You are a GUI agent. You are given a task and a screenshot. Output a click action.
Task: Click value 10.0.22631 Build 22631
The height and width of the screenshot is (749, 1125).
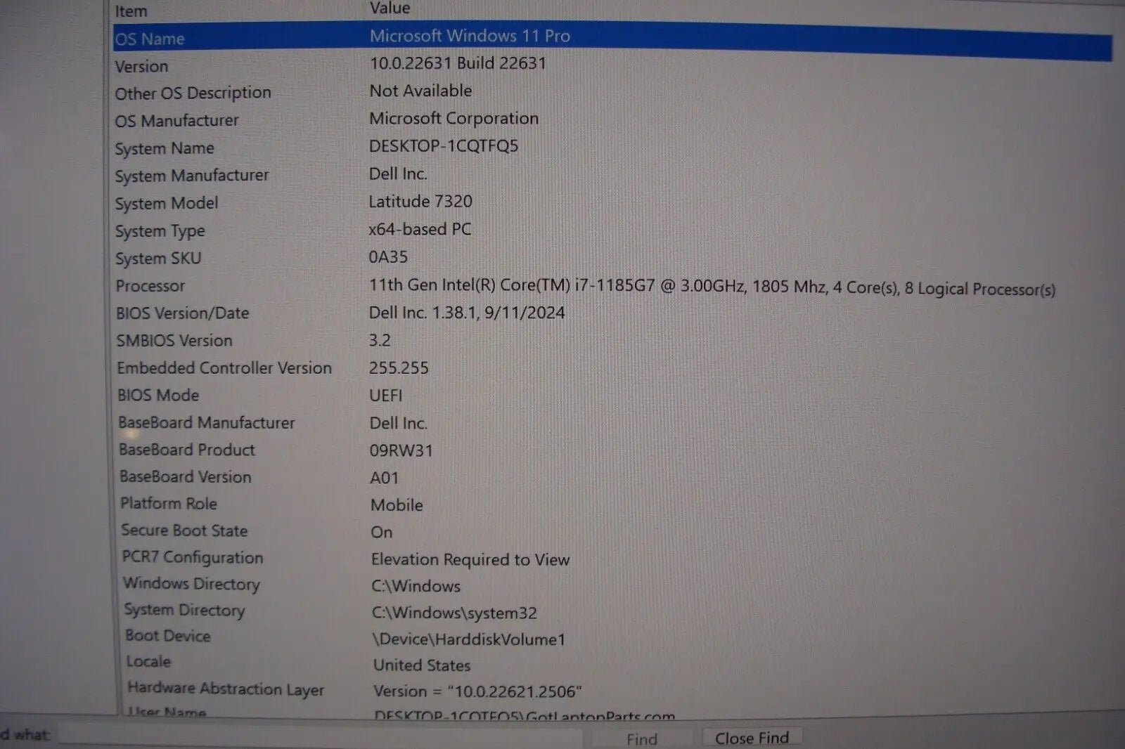[x=458, y=63]
